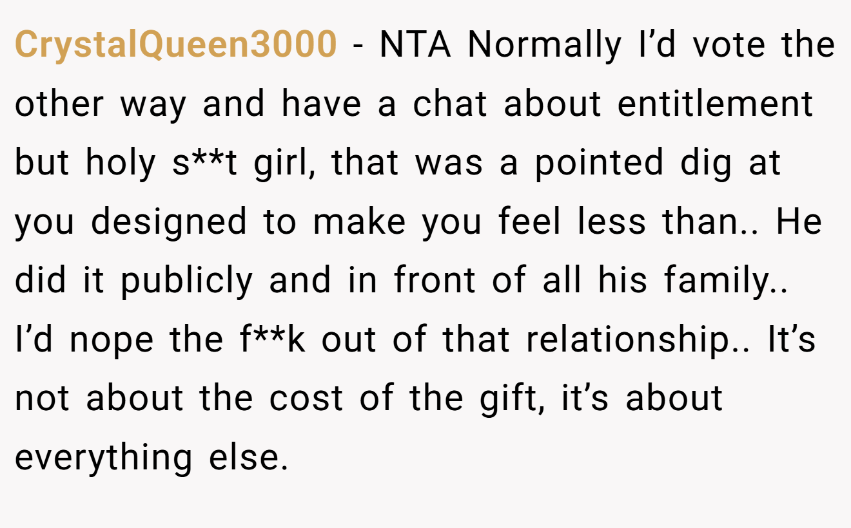The width and height of the screenshot is (851, 528).
Task: Click the word 'pointed' before 'dig'
Action: tap(598, 164)
